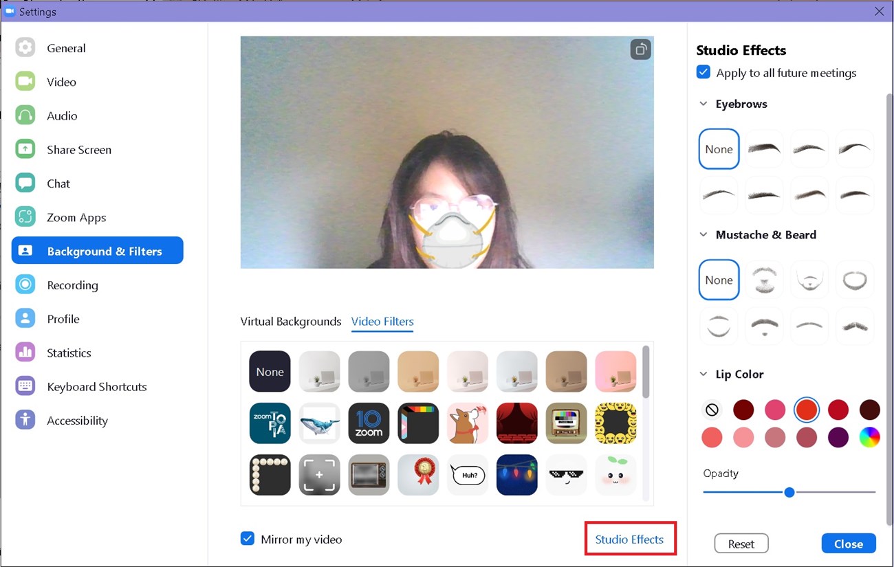Apply the whale picture filter

[x=319, y=423]
